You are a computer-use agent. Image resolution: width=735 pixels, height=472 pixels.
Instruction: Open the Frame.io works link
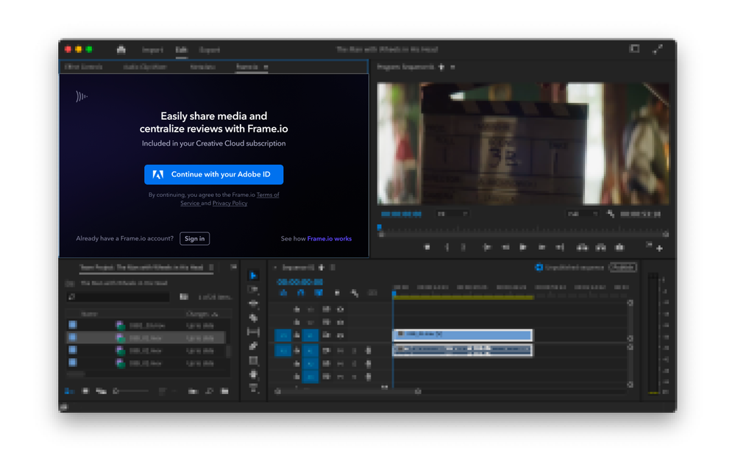coord(329,239)
